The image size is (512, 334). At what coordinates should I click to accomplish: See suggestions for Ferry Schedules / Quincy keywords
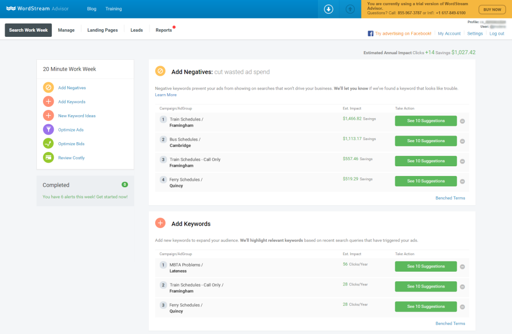pos(426,306)
